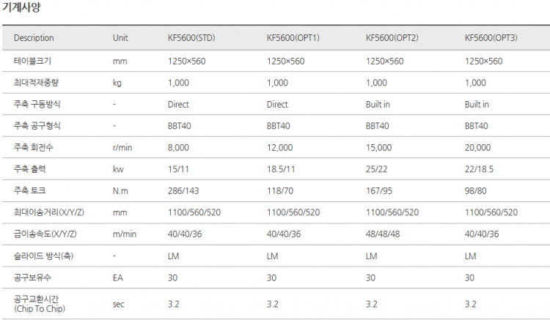Viewport: 550px width, 320px height.
Task: Select the 18.5/11 spindle output value
Action: coord(283,169)
